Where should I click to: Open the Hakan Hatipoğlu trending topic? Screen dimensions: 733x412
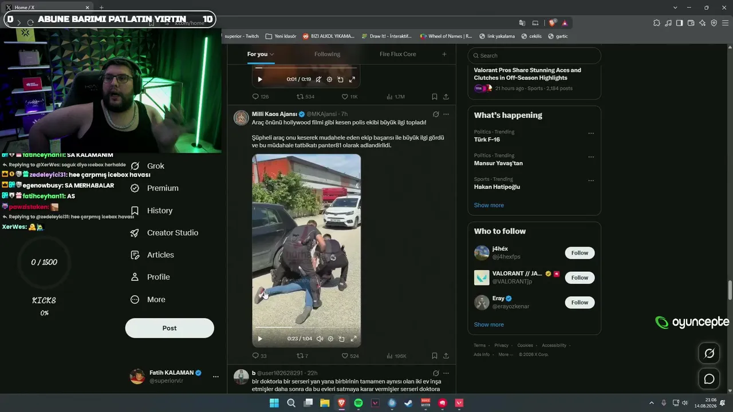pos(497,187)
